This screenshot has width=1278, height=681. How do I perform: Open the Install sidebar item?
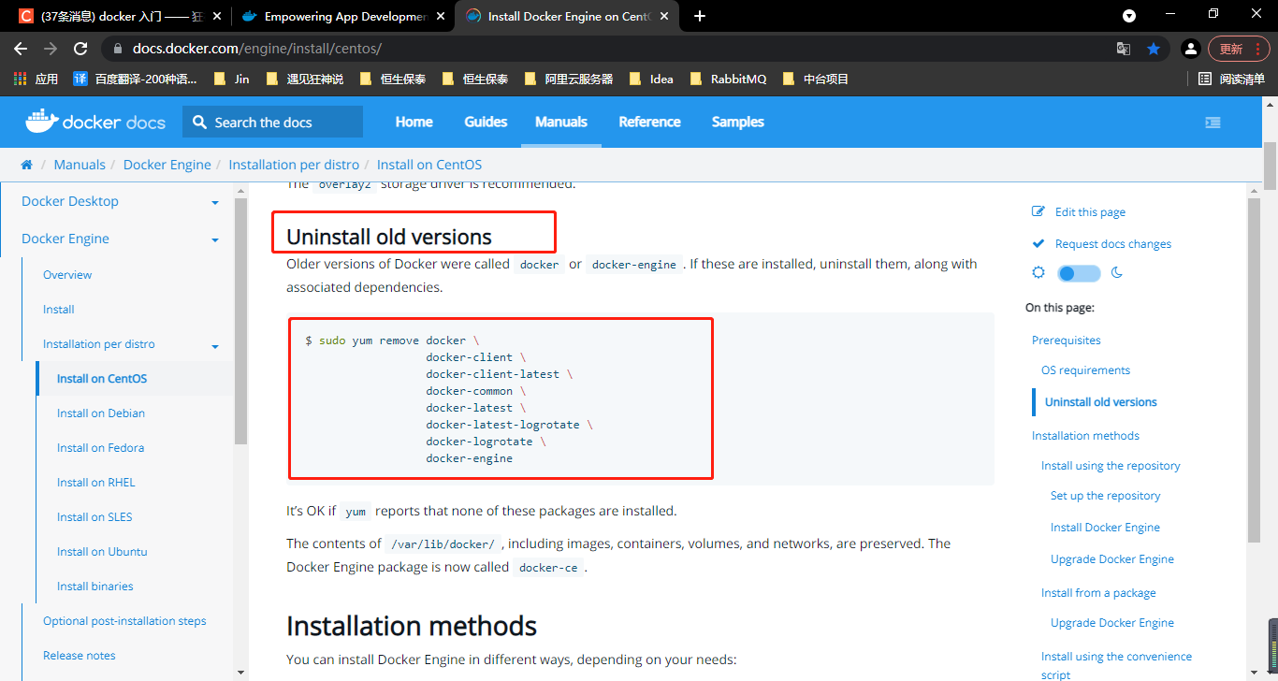(58, 310)
